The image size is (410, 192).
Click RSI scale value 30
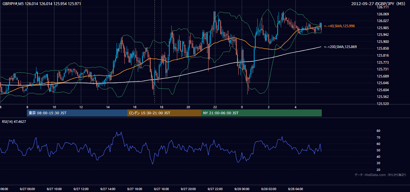tap(378, 163)
